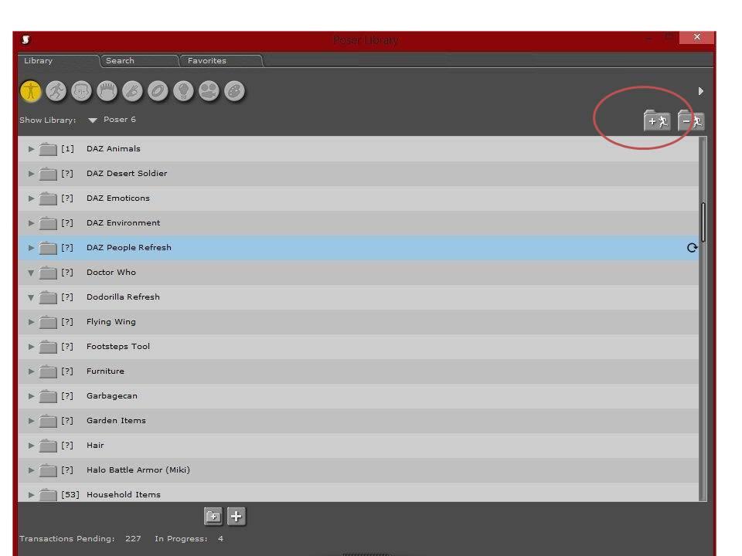Select the Dodorilla Refresh row
Screen dimensions: 742x556
358,297
